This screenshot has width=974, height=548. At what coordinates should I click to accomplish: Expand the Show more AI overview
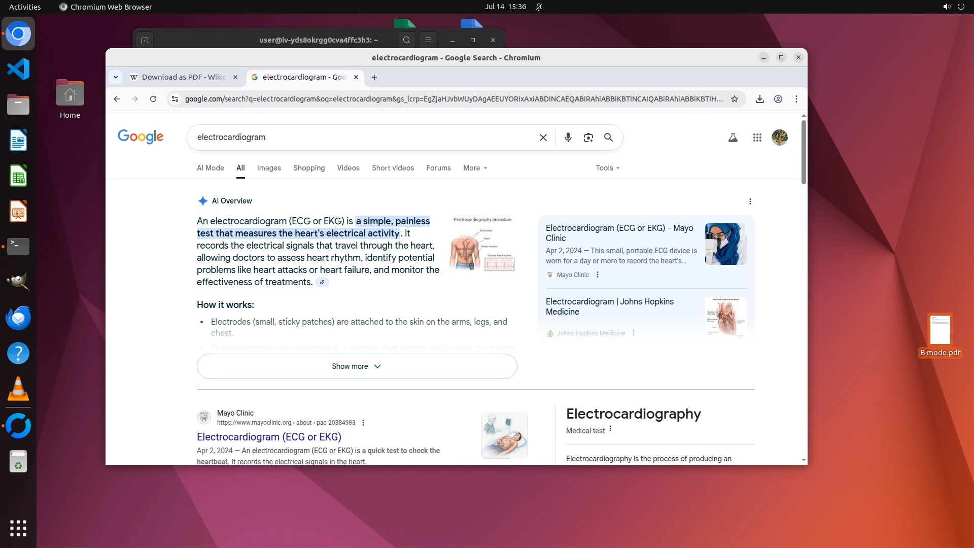tap(357, 366)
